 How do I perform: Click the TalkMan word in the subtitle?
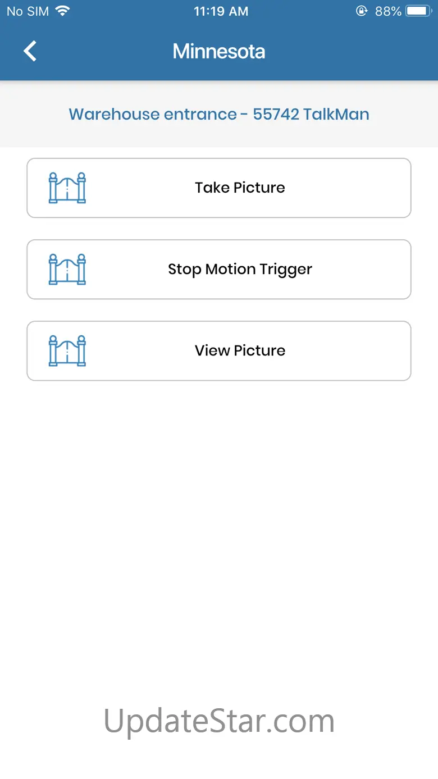[x=336, y=114]
